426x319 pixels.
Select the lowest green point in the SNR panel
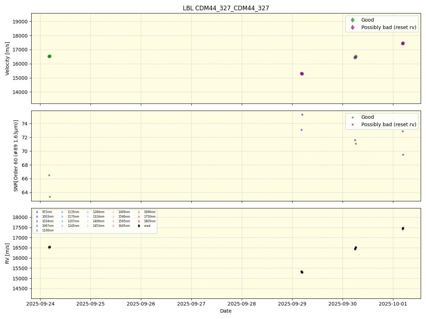coord(50,197)
